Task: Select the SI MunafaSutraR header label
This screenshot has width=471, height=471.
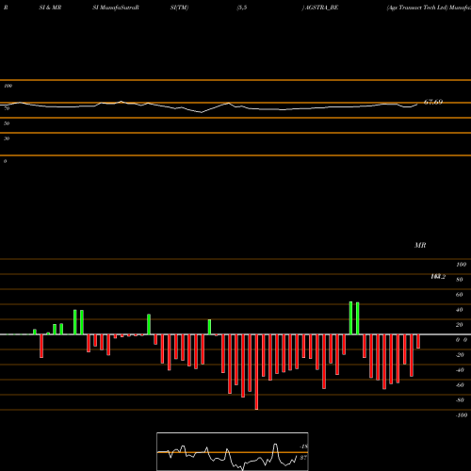Action: click(x=116, y=8)
